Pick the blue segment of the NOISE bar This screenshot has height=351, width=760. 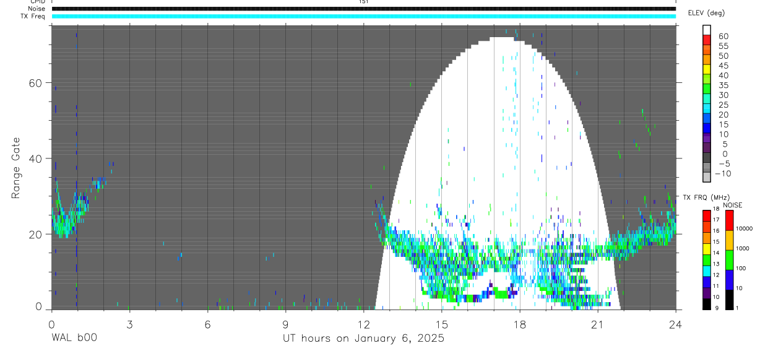point(730,280)
